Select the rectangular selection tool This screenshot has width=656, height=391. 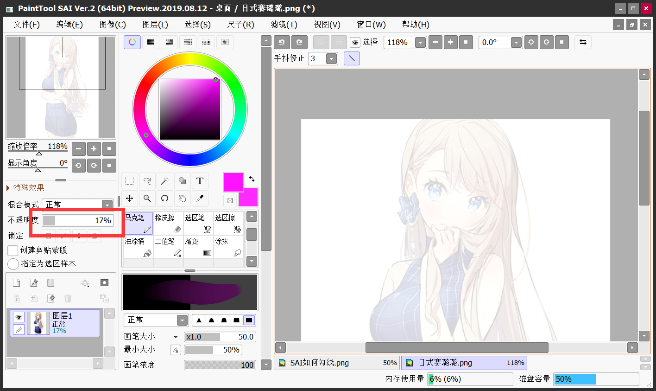pyautogui.click(x=130, y=181)
